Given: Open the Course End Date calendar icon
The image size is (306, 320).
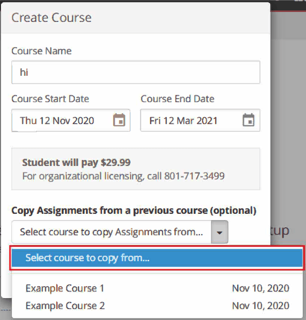Looking at the screenshot, I should point(248,120).
